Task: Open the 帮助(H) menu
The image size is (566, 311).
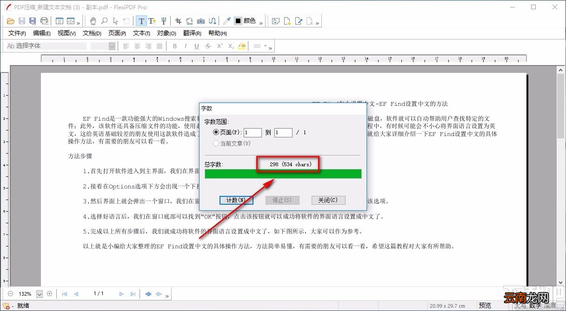Action: pos(218,33)
